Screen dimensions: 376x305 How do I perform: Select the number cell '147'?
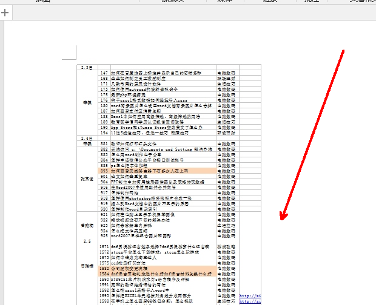coord(104,73)
